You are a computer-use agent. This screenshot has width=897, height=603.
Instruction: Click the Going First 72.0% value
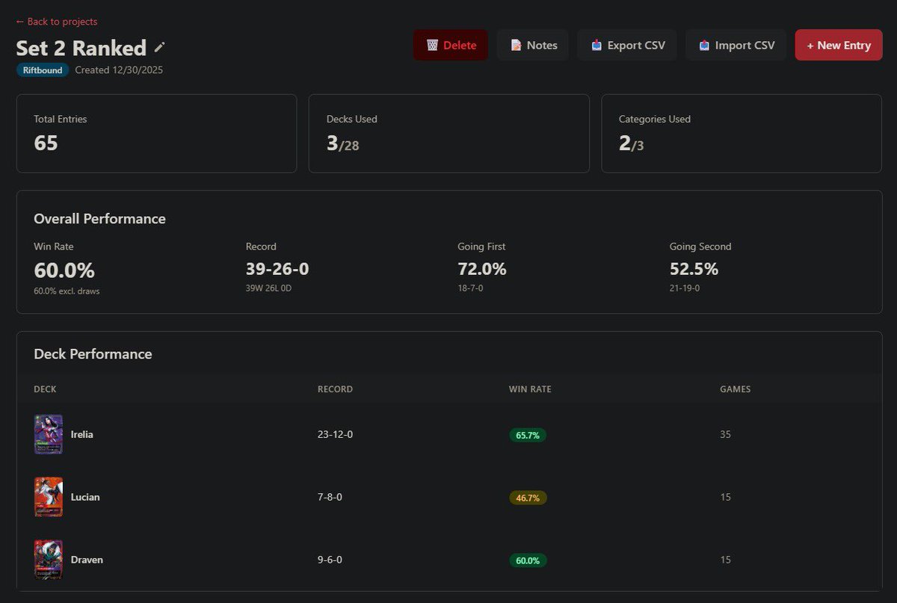(482, 269)
